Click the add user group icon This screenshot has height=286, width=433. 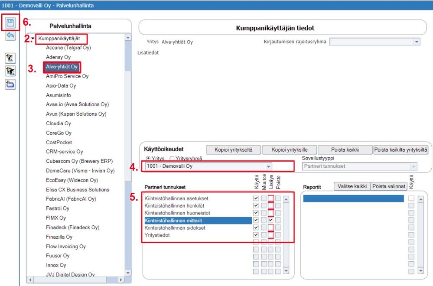point(10,71)
